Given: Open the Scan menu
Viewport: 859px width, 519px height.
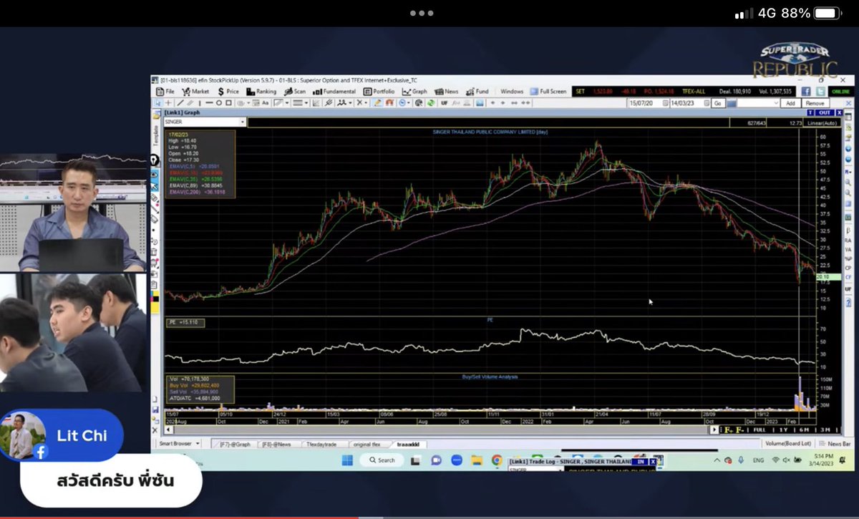Looking at the screenshot, I should 295,92.
